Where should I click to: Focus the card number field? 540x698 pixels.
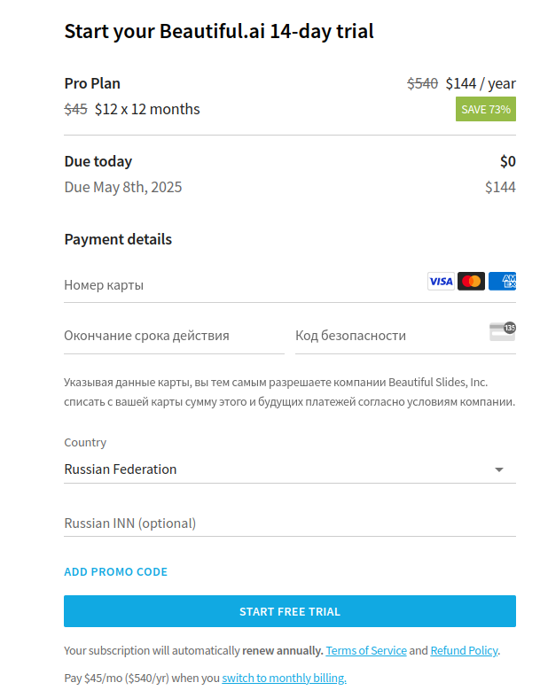[x=239, y=285]
